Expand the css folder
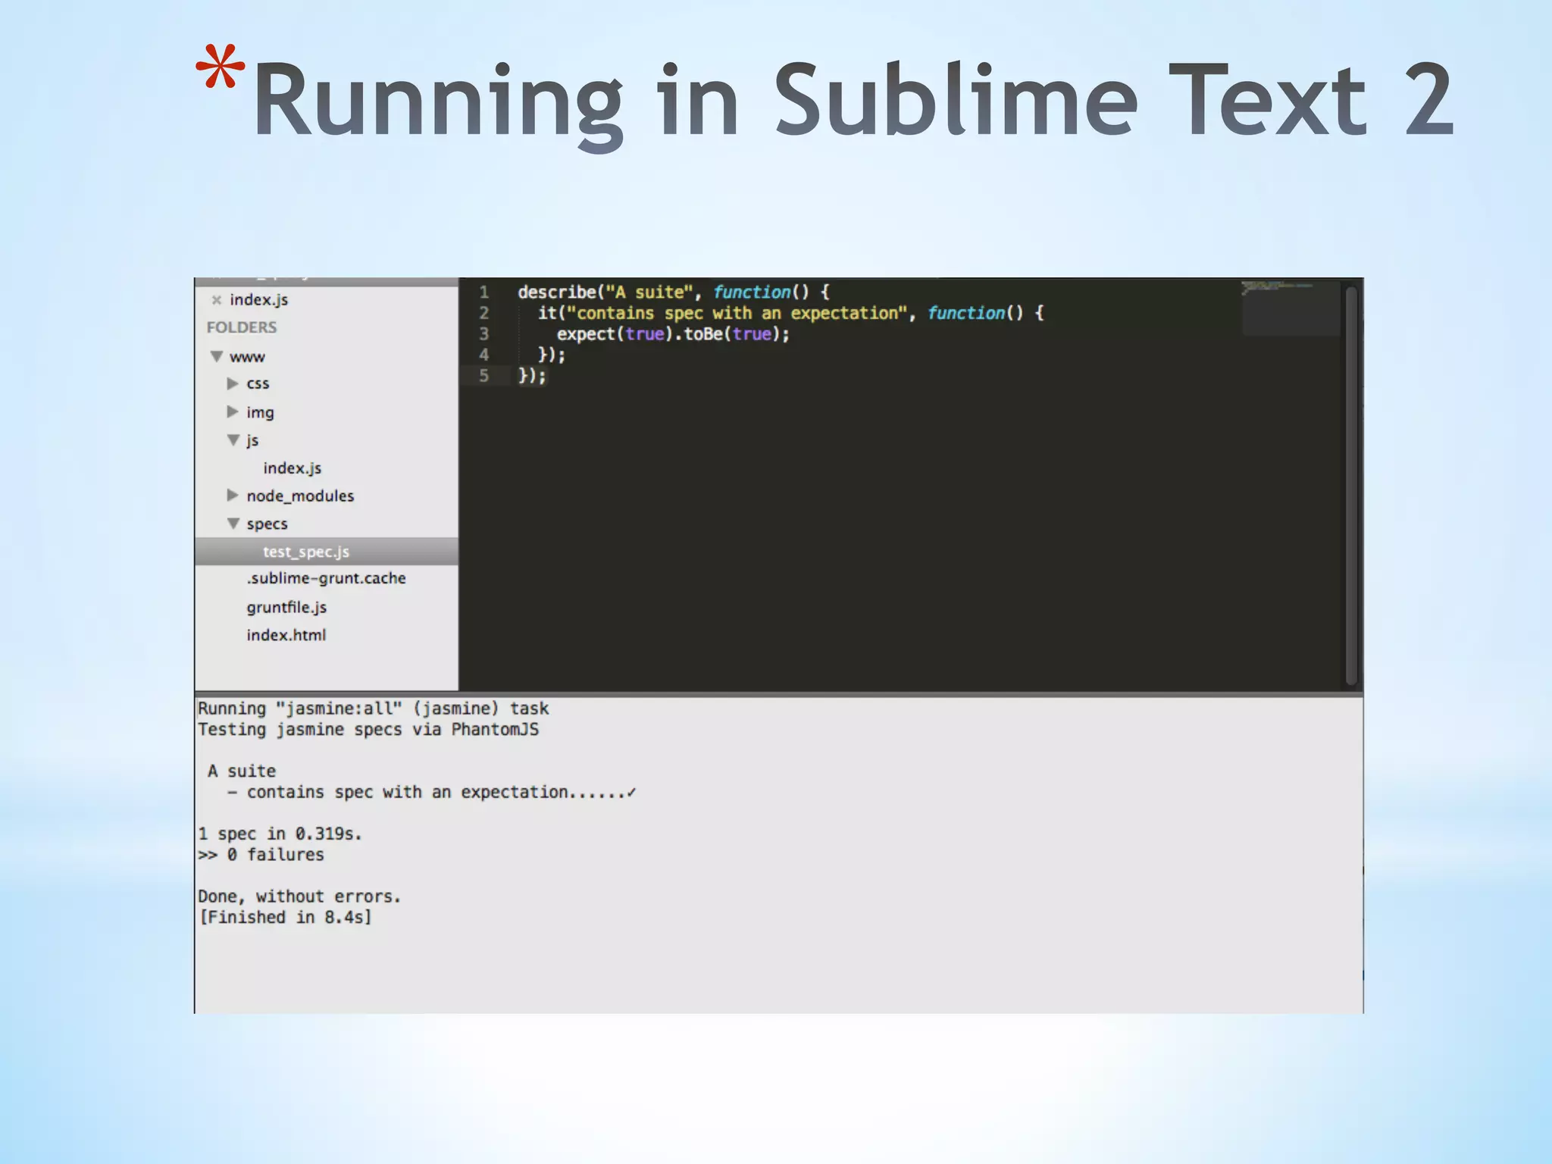The width and height of the screenshot is (1552, 1164). click(233, 383)
